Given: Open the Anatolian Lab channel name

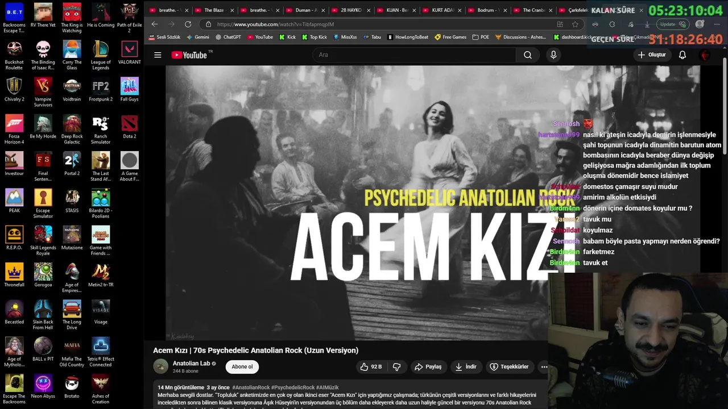Looking at the screenshot, I should click(192, 364).
